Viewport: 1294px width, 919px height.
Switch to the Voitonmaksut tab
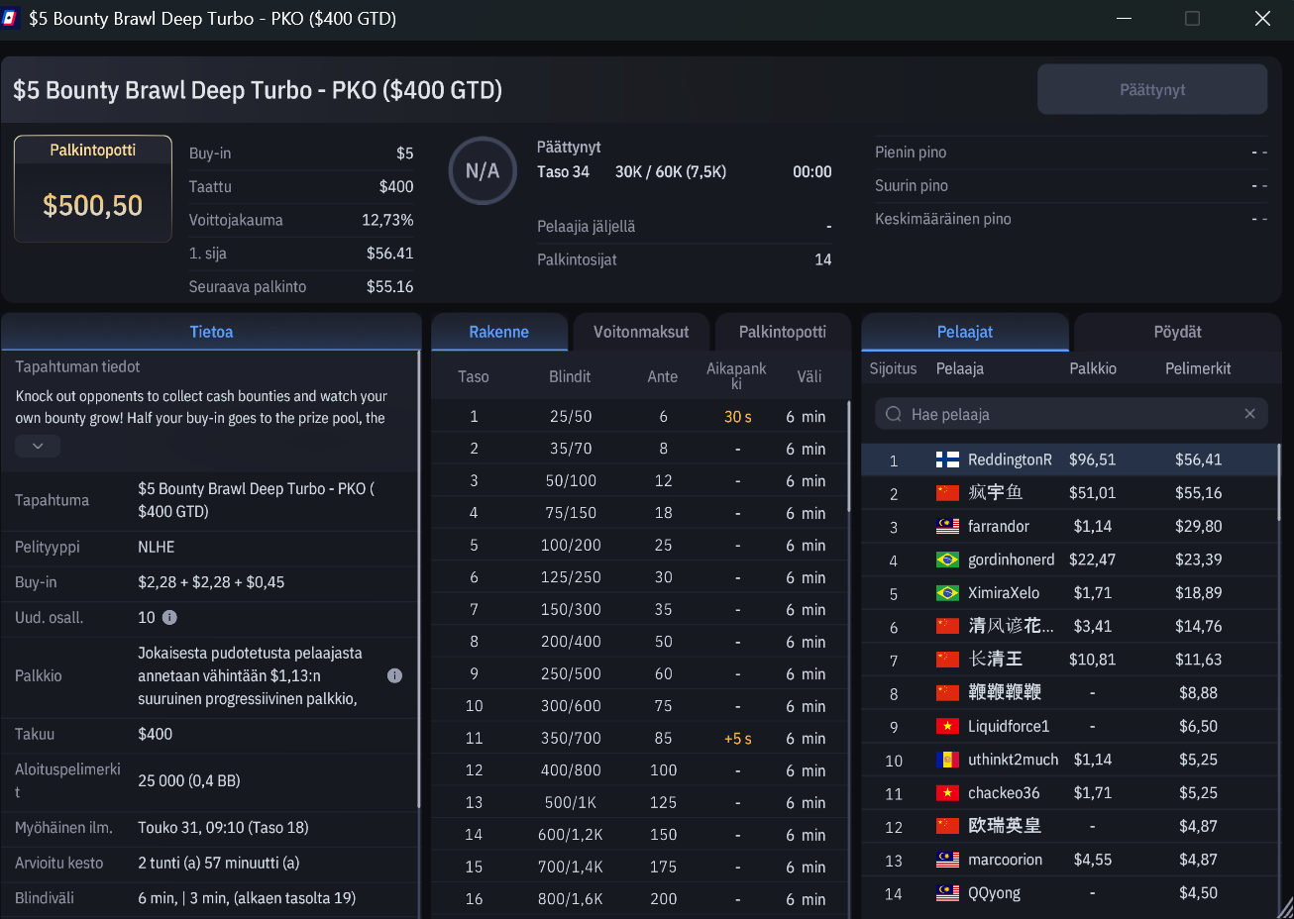tap(641, 332)
